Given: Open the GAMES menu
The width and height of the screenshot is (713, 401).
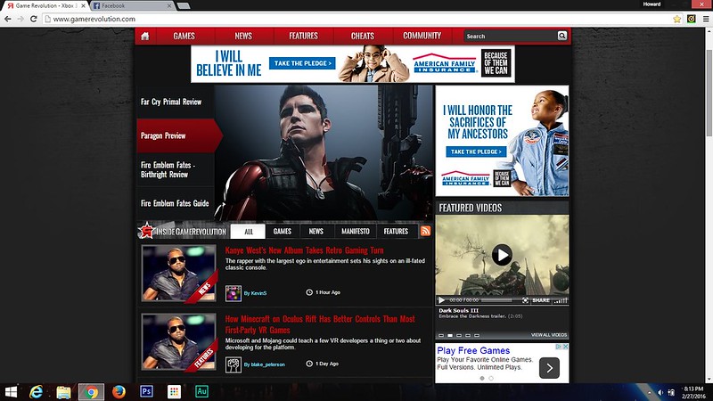Looking at the screenshot, I should 184,36.
